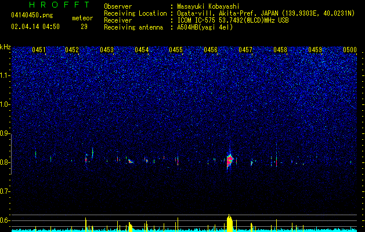The height and width of the screenshot is (232, 365).
Task: Click the Observer name Masayuki Kobayashi
Action: [x=208, y=6]
